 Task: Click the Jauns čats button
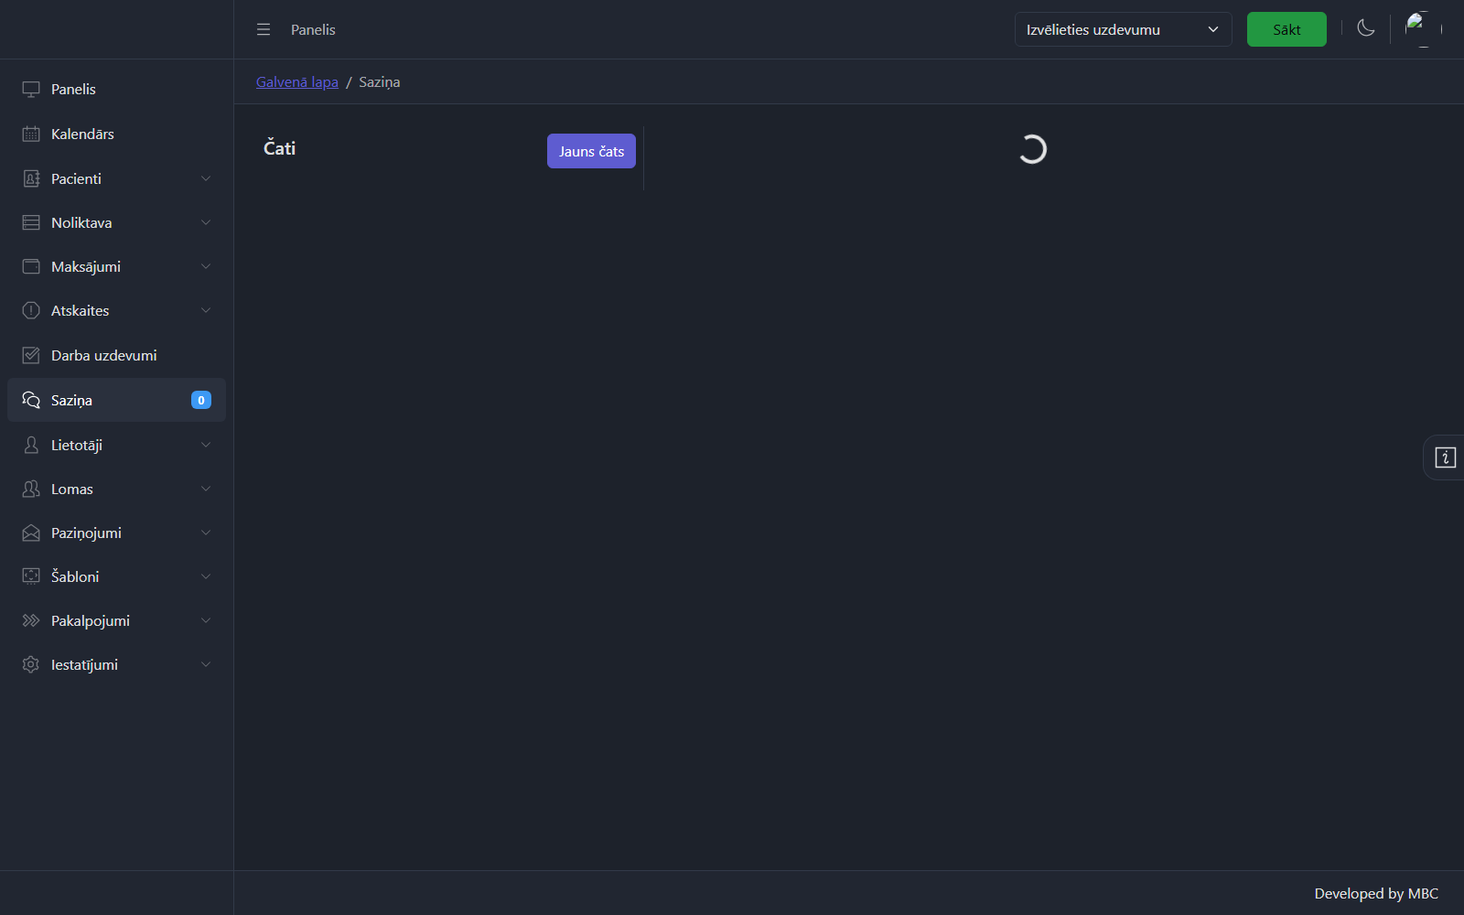click(591, 151)
